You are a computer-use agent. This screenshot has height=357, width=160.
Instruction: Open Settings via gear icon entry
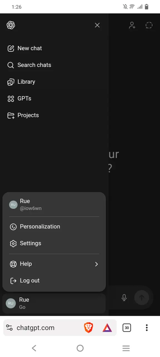[54, 243]
